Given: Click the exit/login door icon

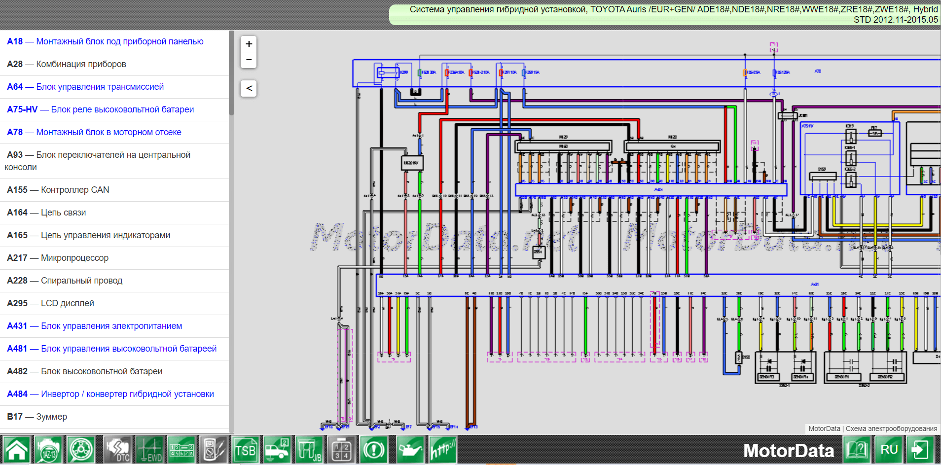Looking at the screenshot, I should pyautogui.click(x=920, y=450).
